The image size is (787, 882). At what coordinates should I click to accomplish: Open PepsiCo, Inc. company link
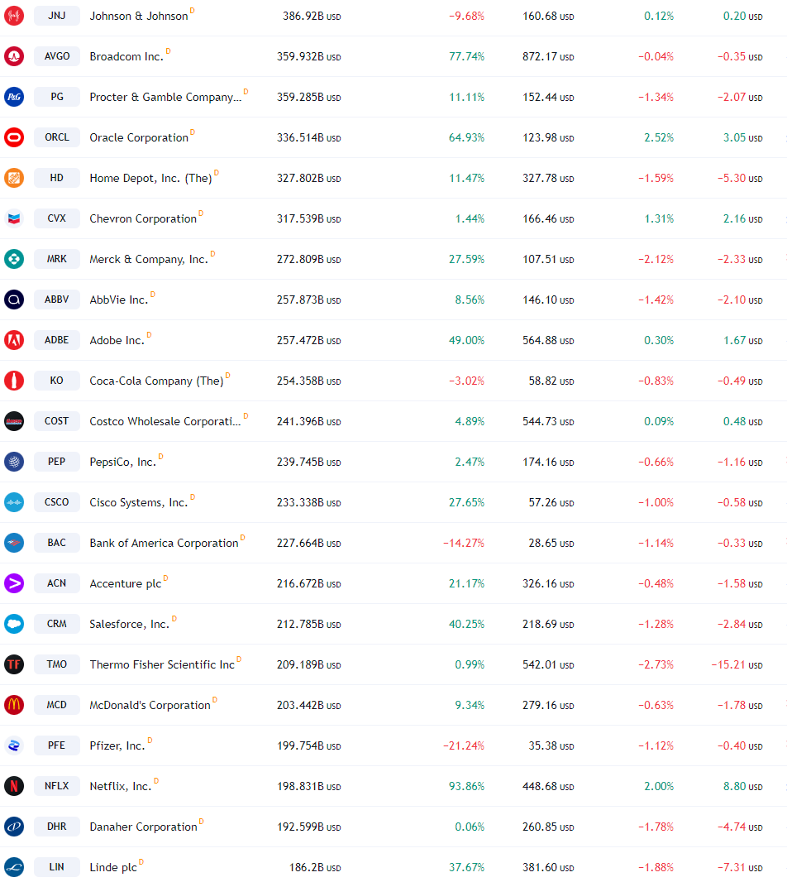tap(122, 462)
